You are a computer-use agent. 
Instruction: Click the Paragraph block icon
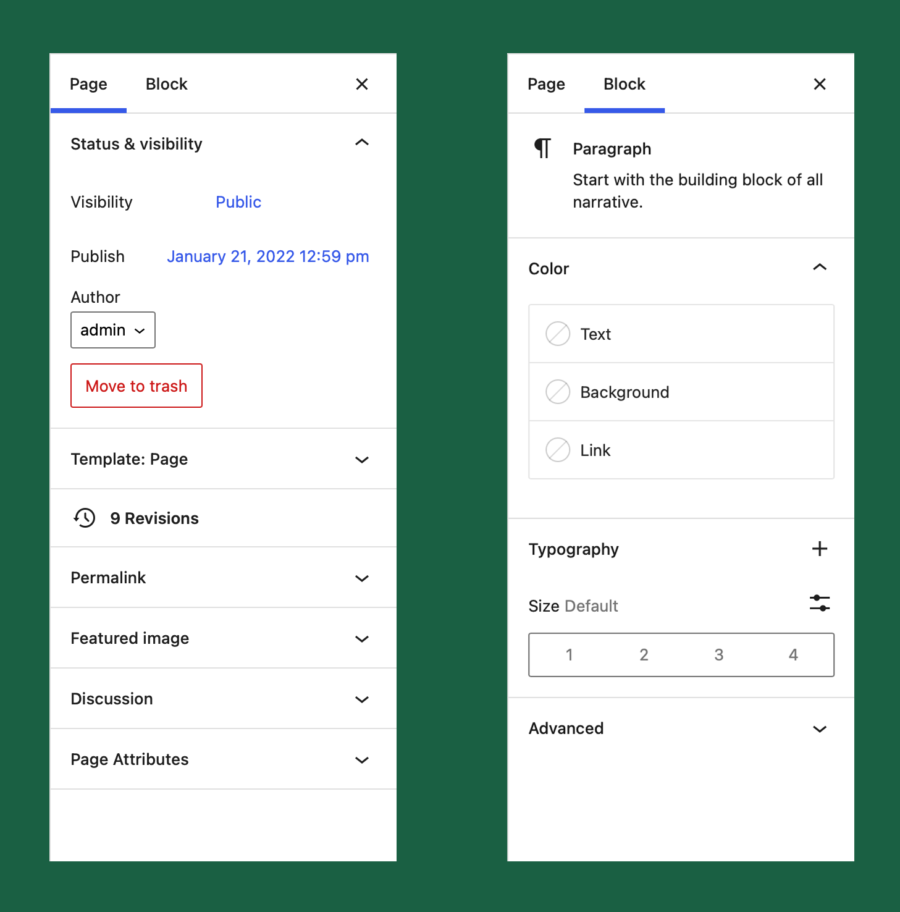(542, 148)
